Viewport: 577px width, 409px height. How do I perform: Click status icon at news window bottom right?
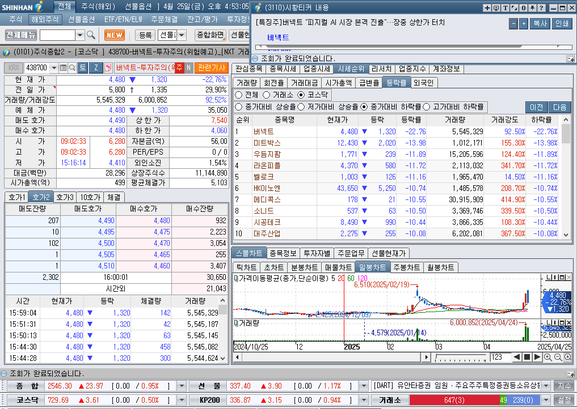tap(570, 59)
